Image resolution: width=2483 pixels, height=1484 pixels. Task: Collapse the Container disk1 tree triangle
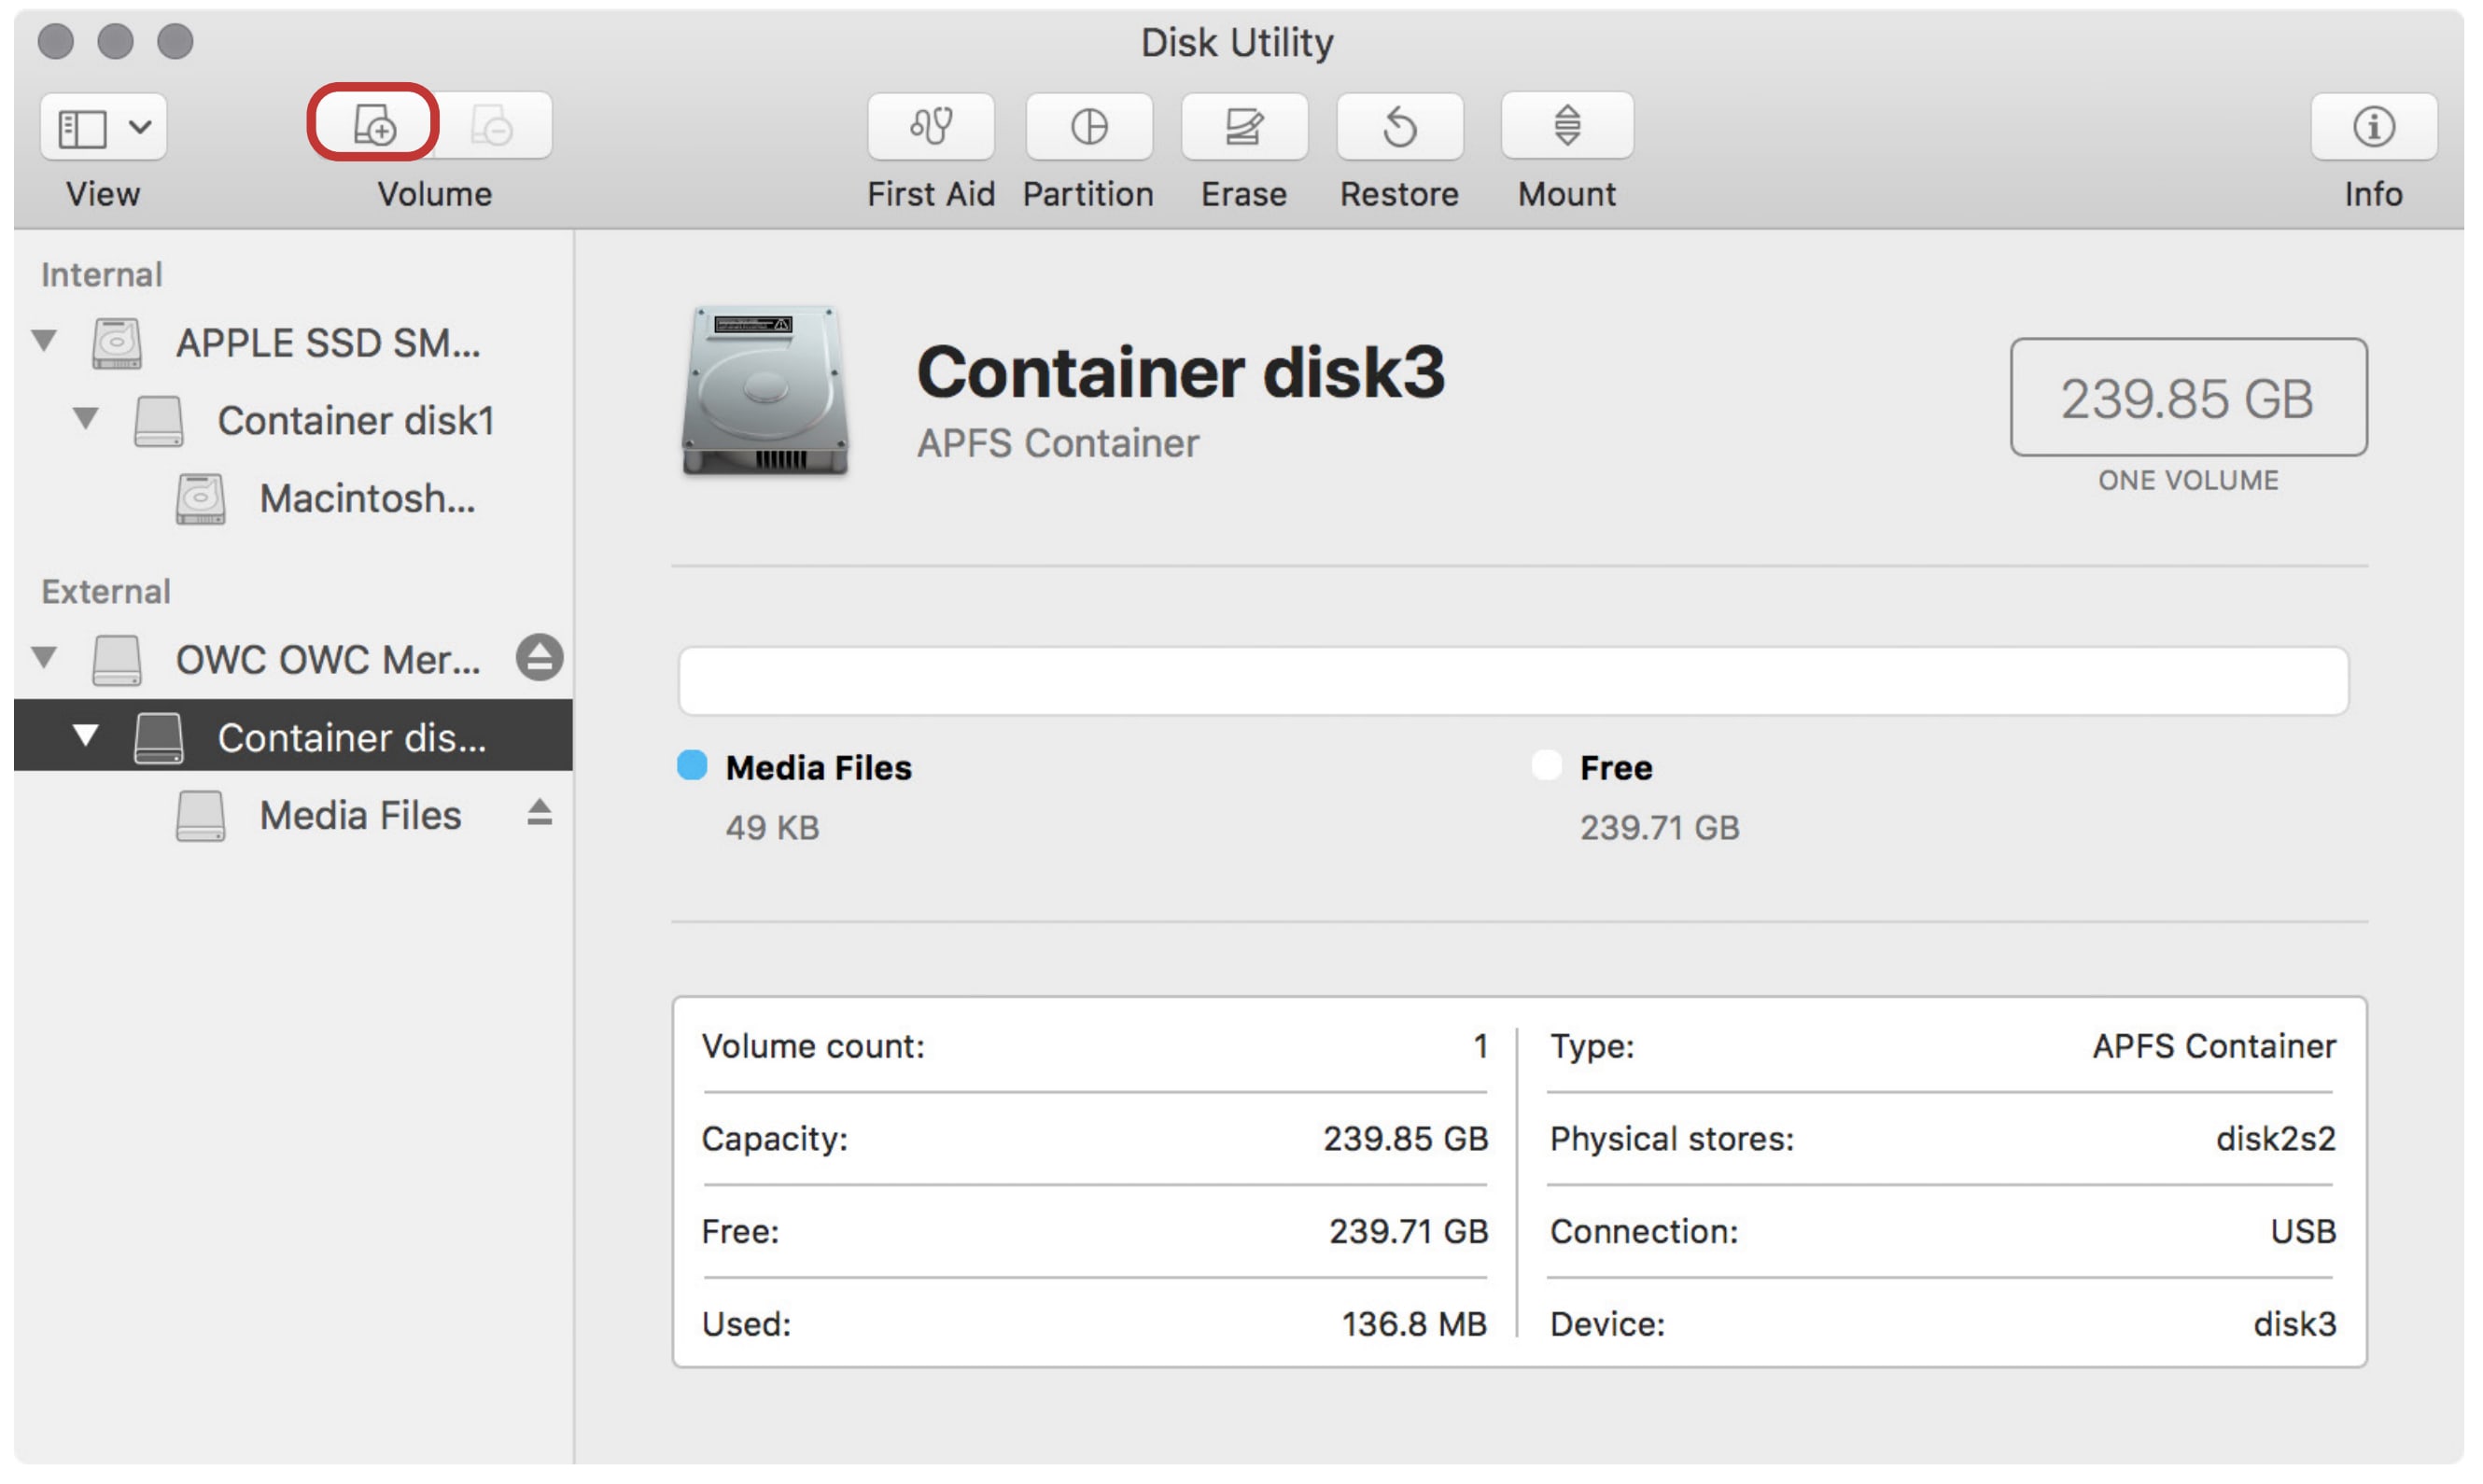pos(86,418)
